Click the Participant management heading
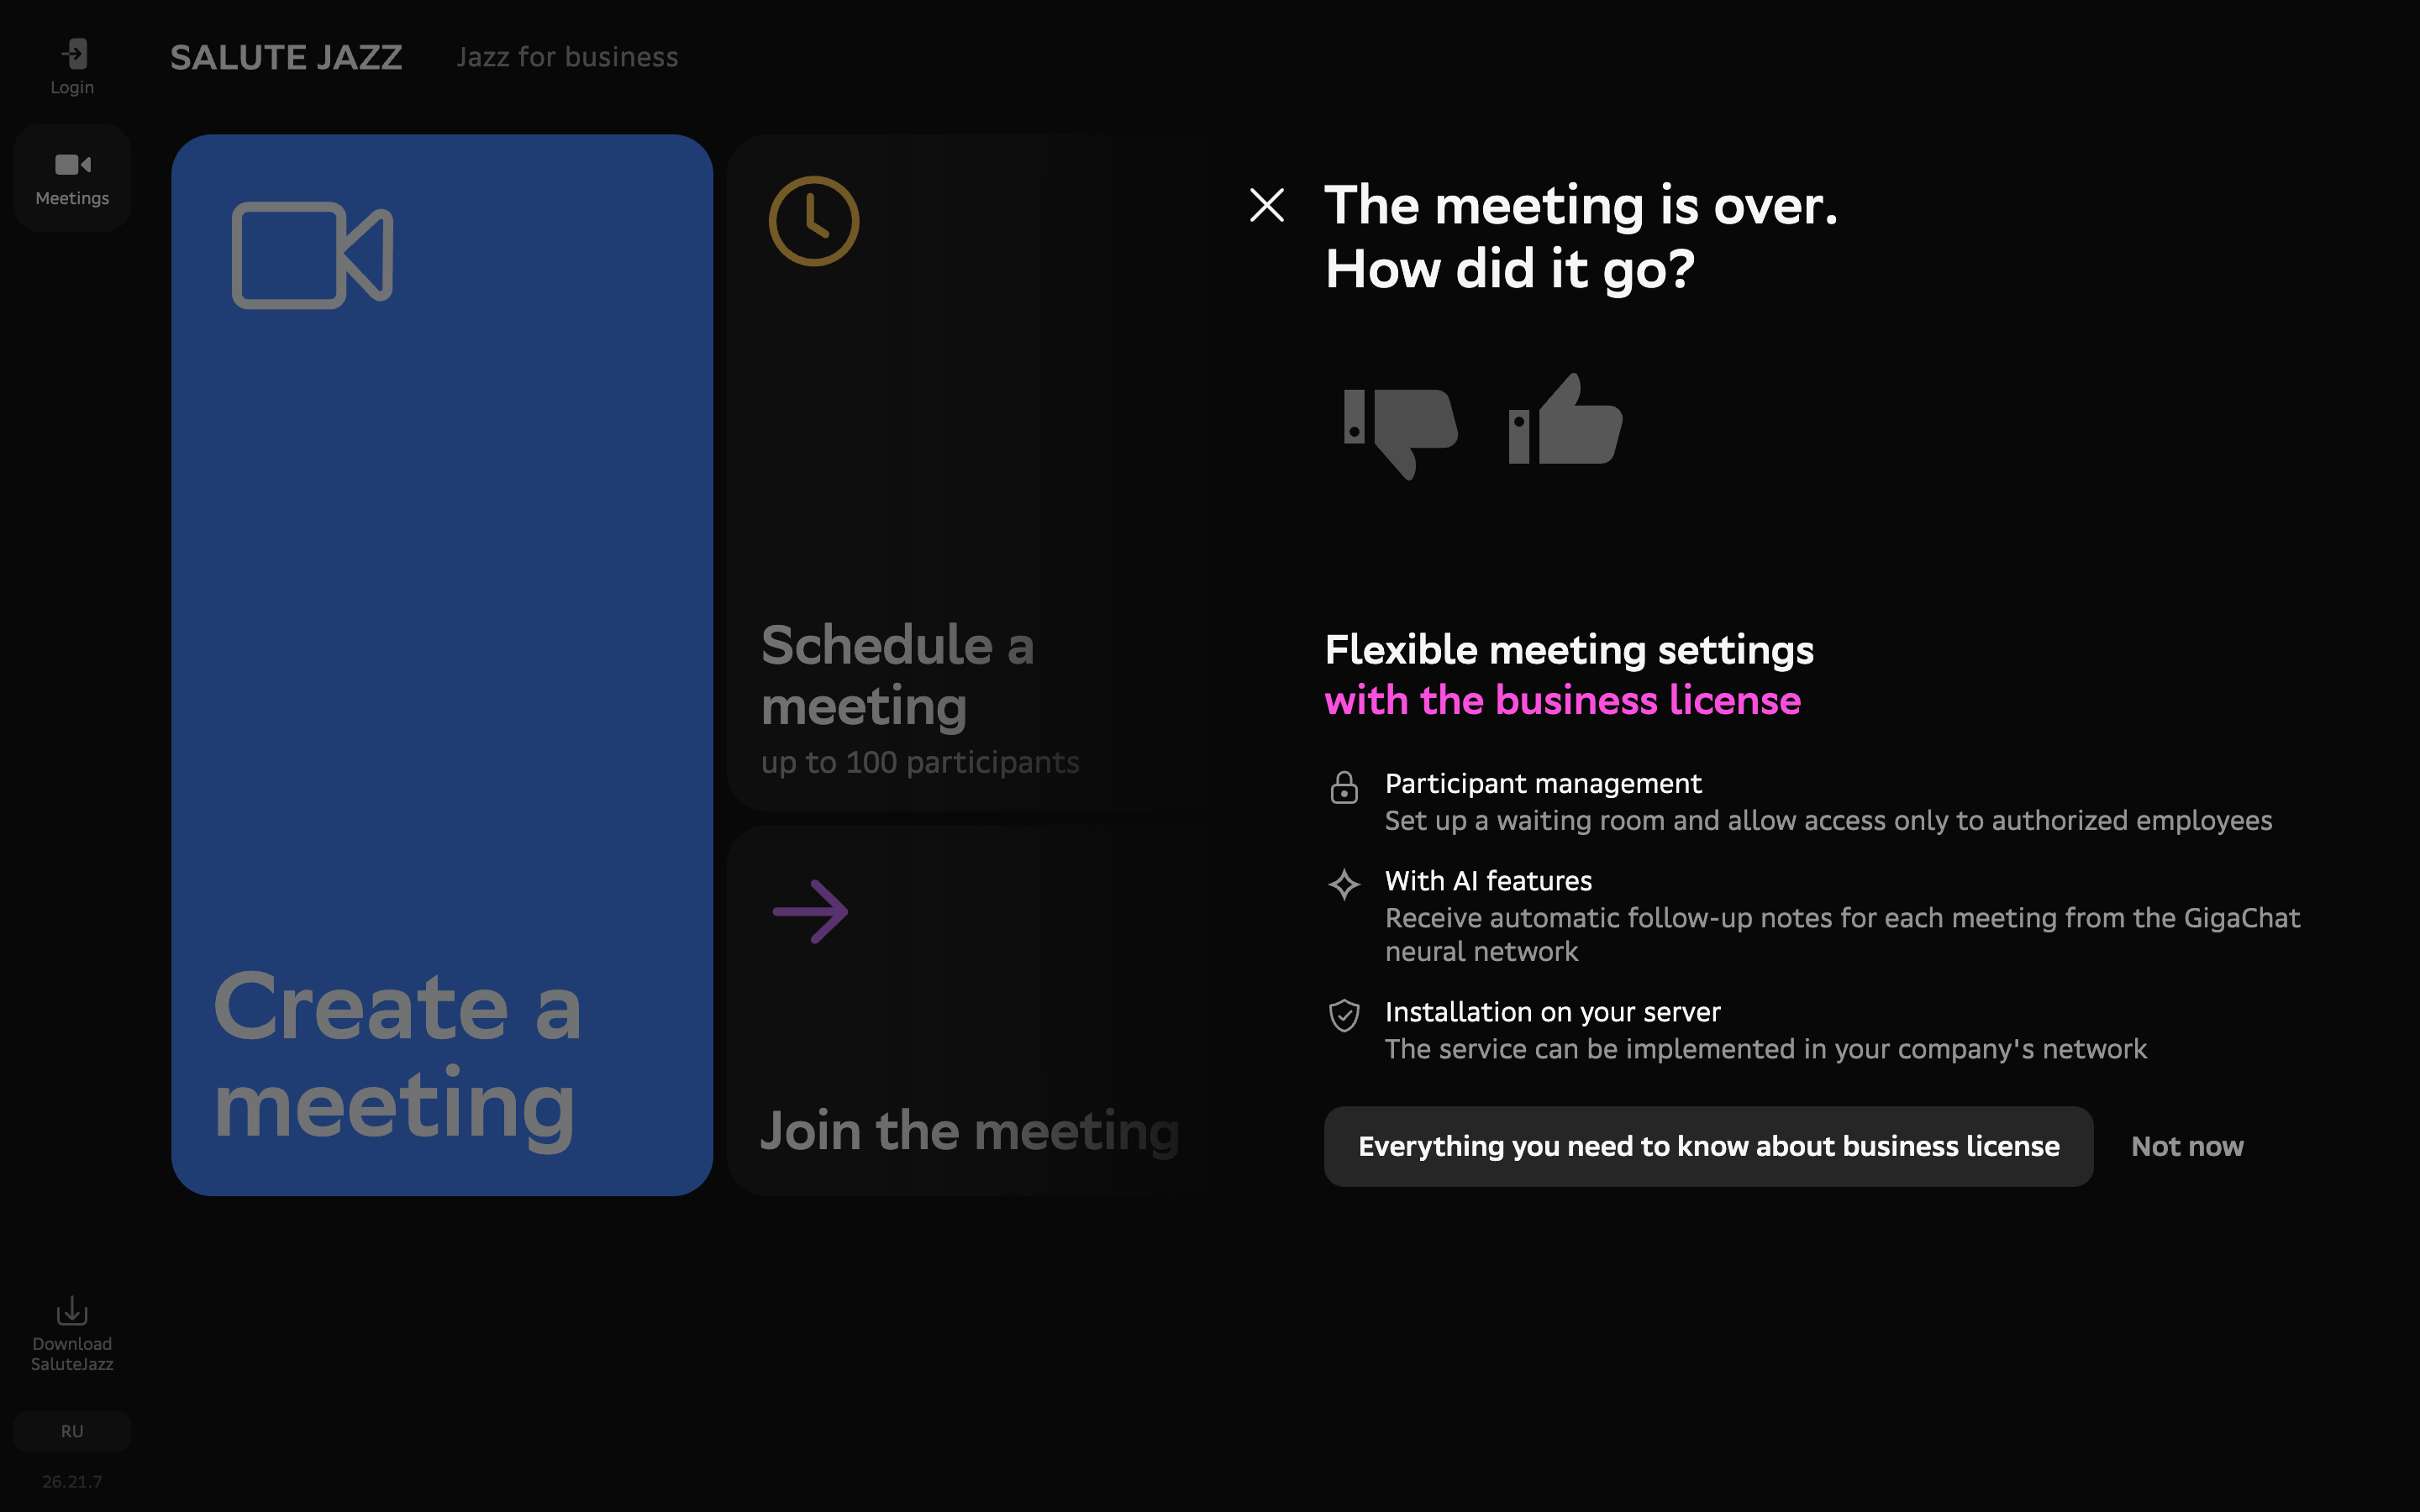 pos(1543,783)
